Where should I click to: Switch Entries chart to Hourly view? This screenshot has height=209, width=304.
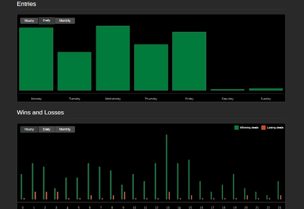tap(29, 21)
